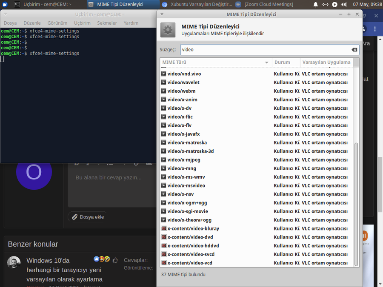Image resolution: width=383 pixels, height=287 pixels.
Task: Select the video/x-sgi-movie row
Action: [257, 211]
